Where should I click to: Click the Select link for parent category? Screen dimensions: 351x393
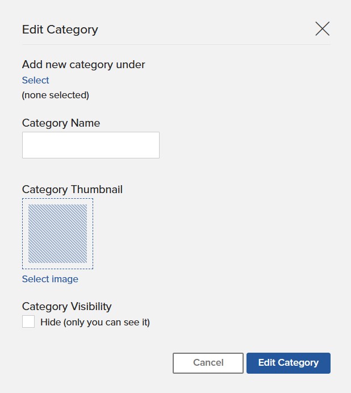tap(35, 80)
